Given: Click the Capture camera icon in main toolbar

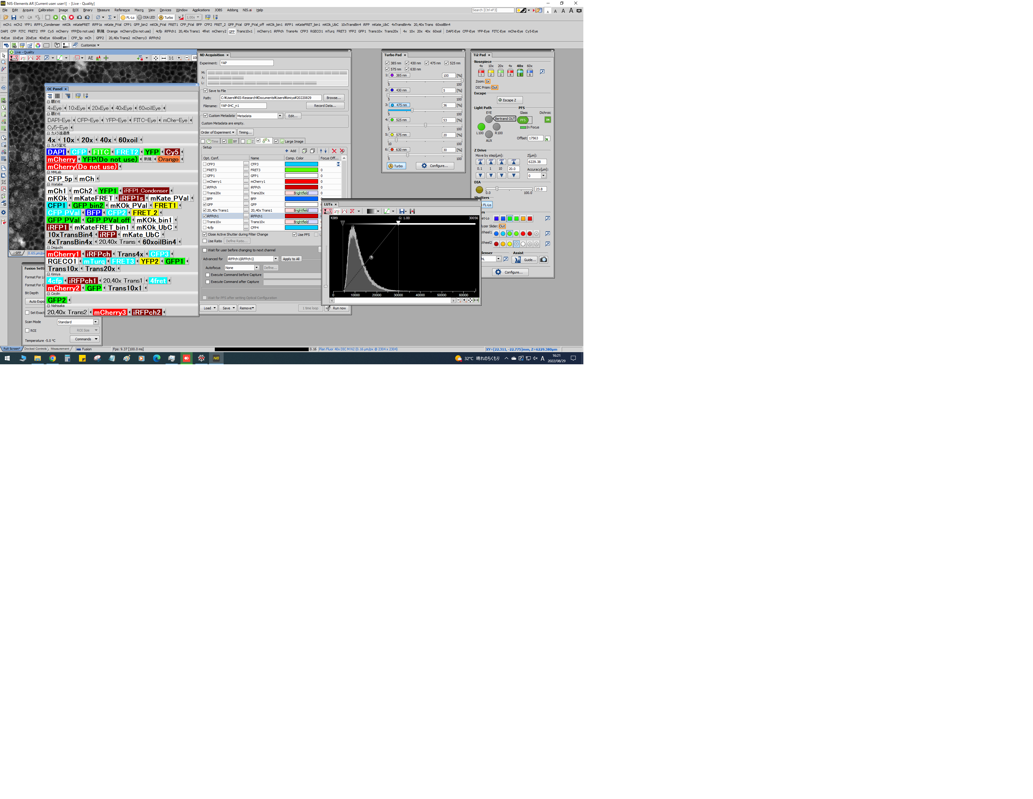Looking at the screenshot, I should 80,18.
